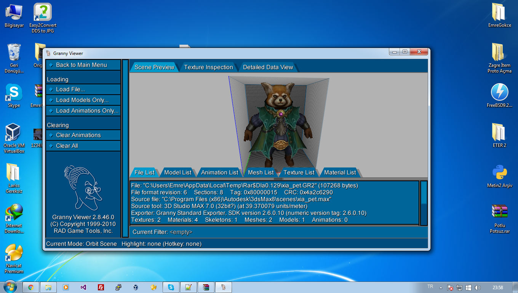Click Clear Animations
This screenshot has height=293, width=518.
[x=83, y=135]
